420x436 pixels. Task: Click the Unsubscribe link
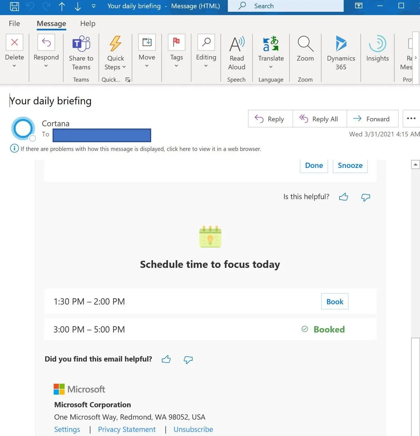[193, 429]
